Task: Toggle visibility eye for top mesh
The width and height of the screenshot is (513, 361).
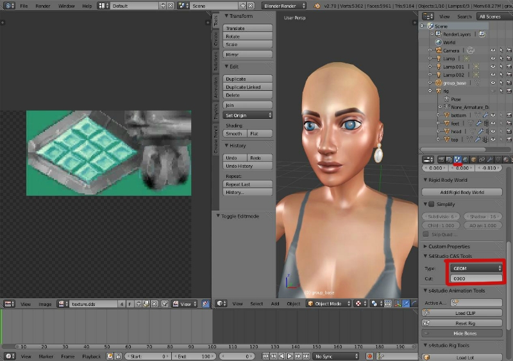Action: tap(493, 140)
